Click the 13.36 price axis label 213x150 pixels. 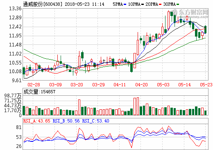(15, 9)
